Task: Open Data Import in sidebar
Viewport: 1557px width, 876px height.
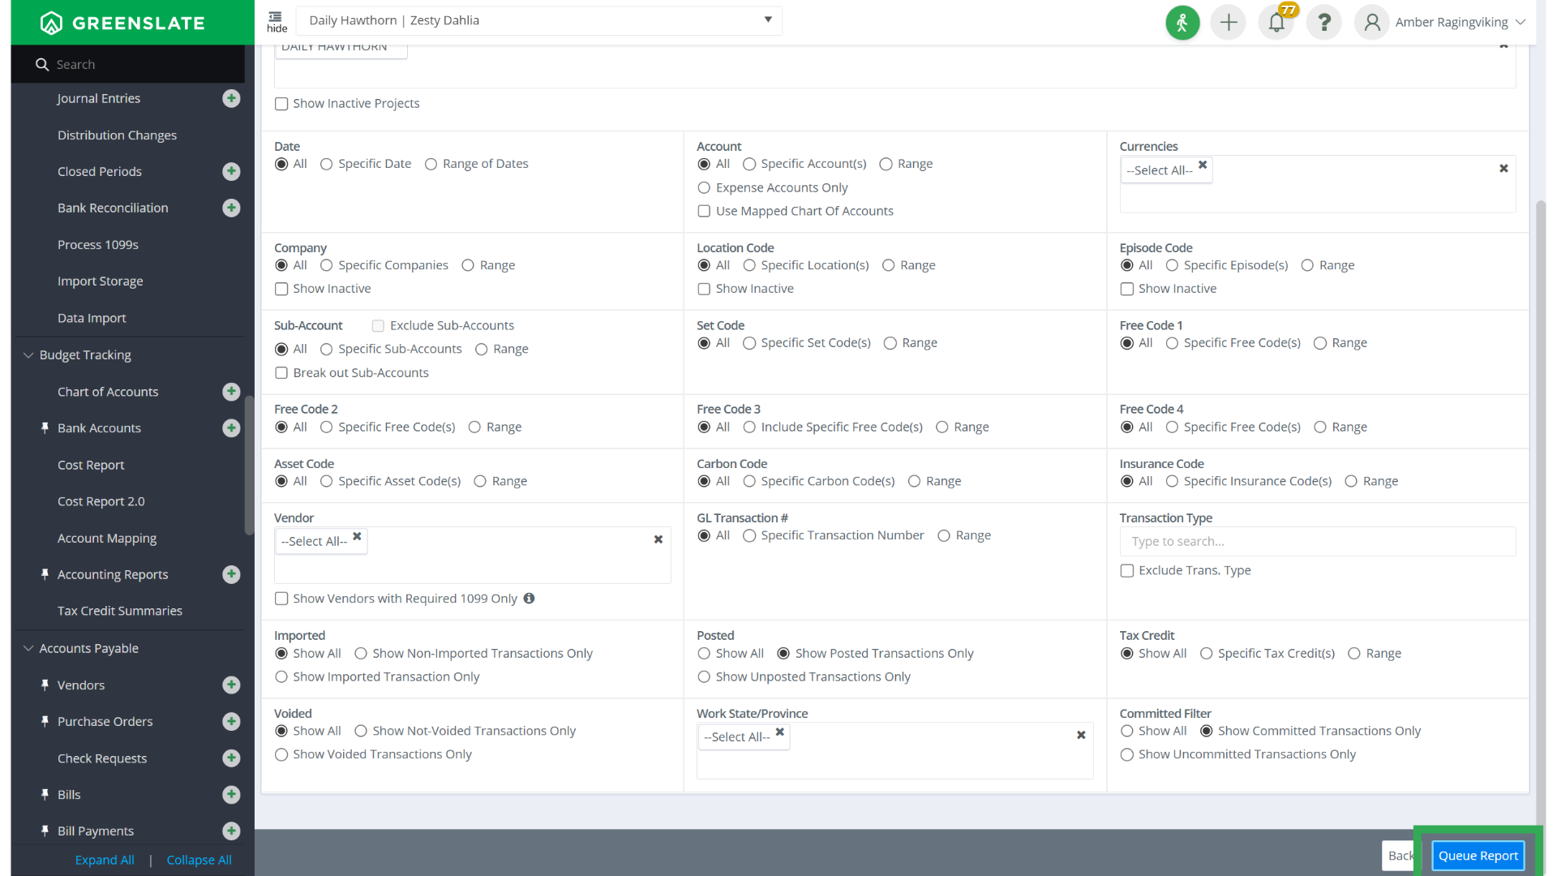Action: click(92, 319)
